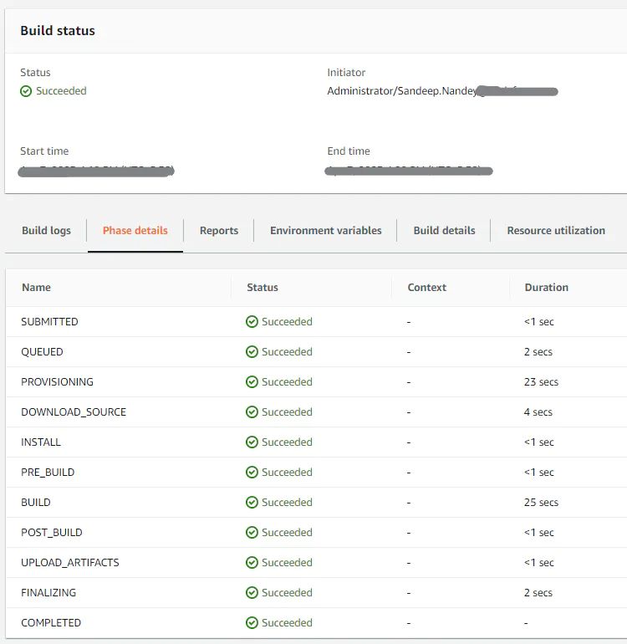
Task: View the Build details tab
Action: pos(444,230)
